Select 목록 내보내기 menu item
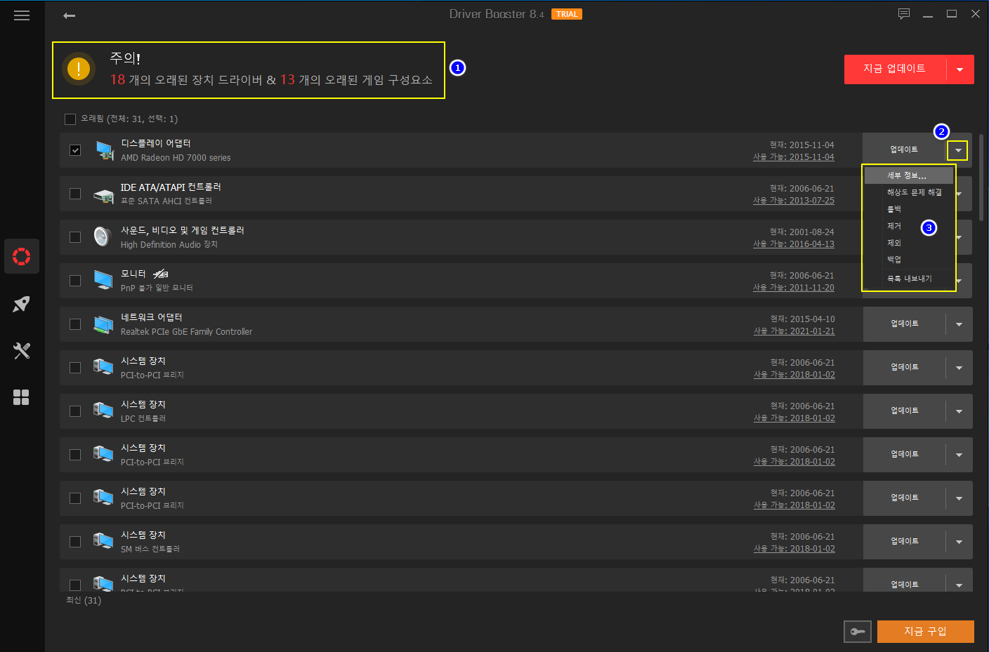 tap(908, 279)
